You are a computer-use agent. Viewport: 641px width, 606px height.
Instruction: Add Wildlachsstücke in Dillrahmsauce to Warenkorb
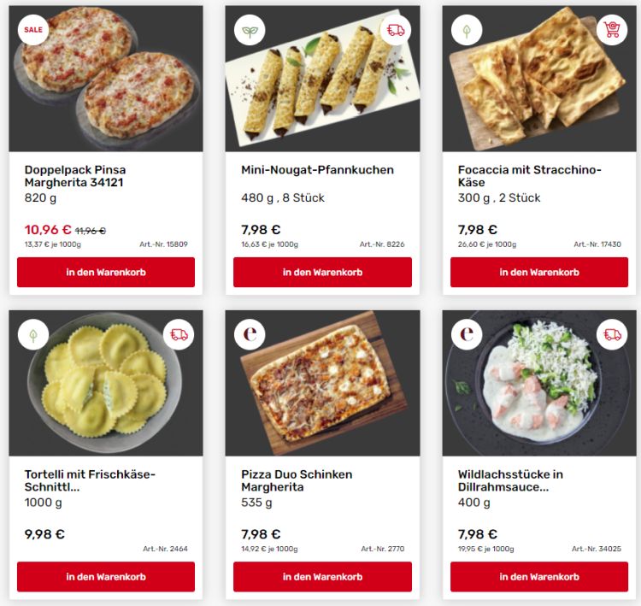[x=539, y=577]
